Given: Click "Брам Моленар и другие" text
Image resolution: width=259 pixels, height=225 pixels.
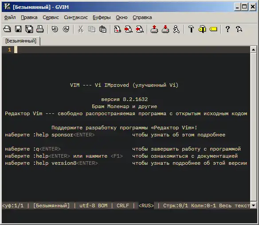Looking at the screenshot, I should pyautogui.click(x=124, y=106).
